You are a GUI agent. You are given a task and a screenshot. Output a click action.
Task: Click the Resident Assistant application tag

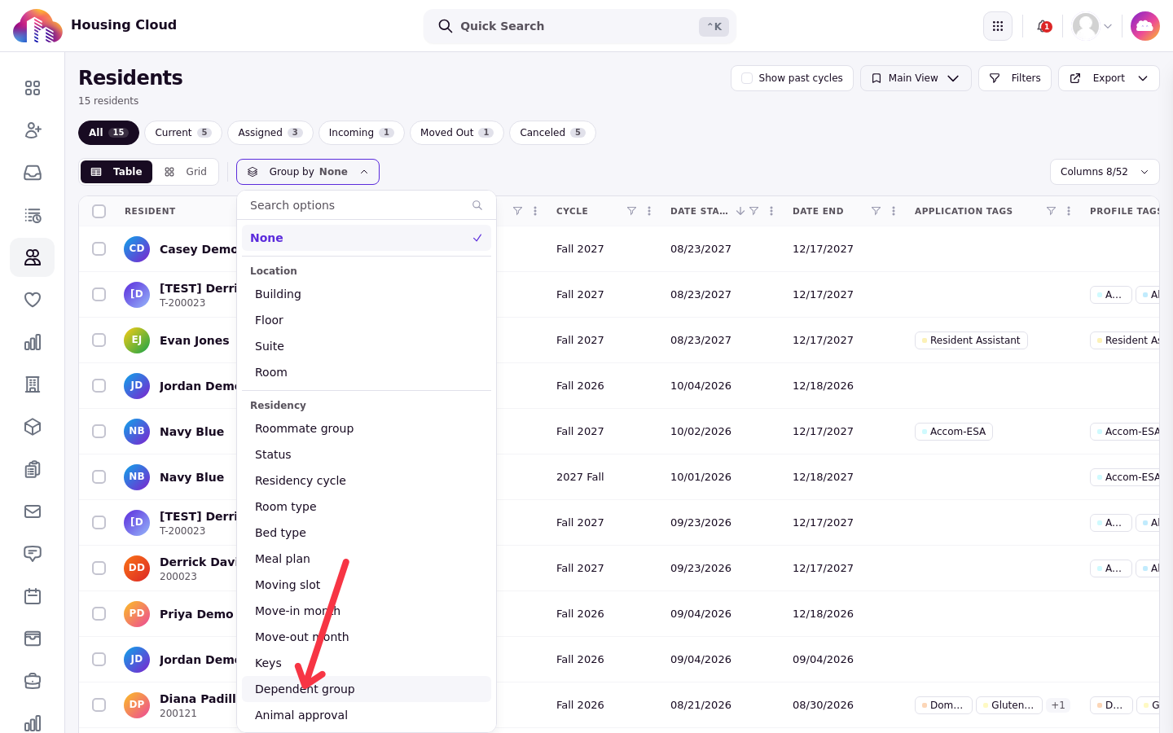click(x=971, y=340)
